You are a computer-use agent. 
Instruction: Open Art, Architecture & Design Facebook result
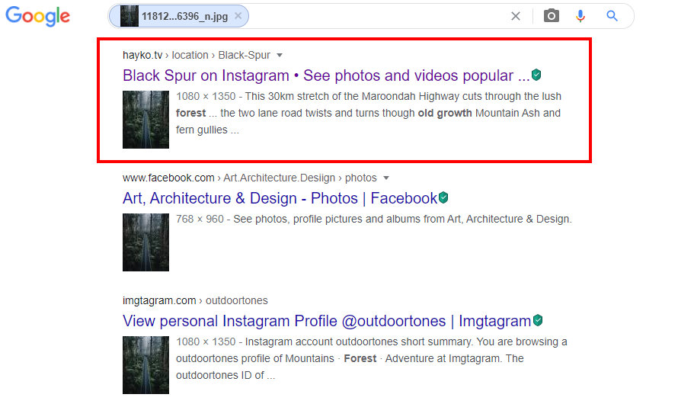coord(280,198)
